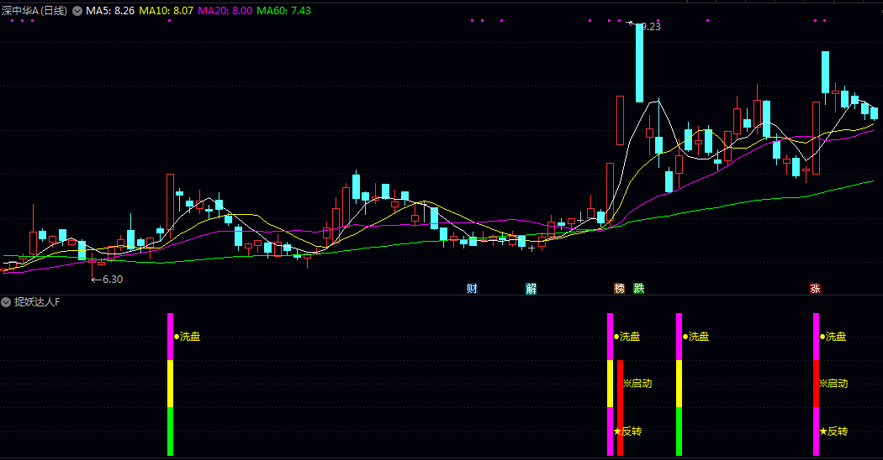Expand the 捉妖达人F indicator dropdown arrow

coord(7,302)
